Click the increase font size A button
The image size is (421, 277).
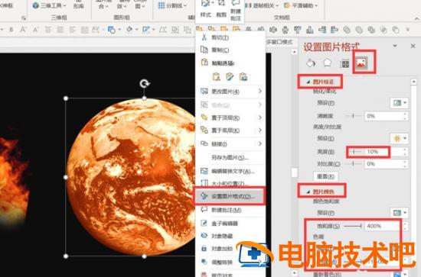(23, 30)
